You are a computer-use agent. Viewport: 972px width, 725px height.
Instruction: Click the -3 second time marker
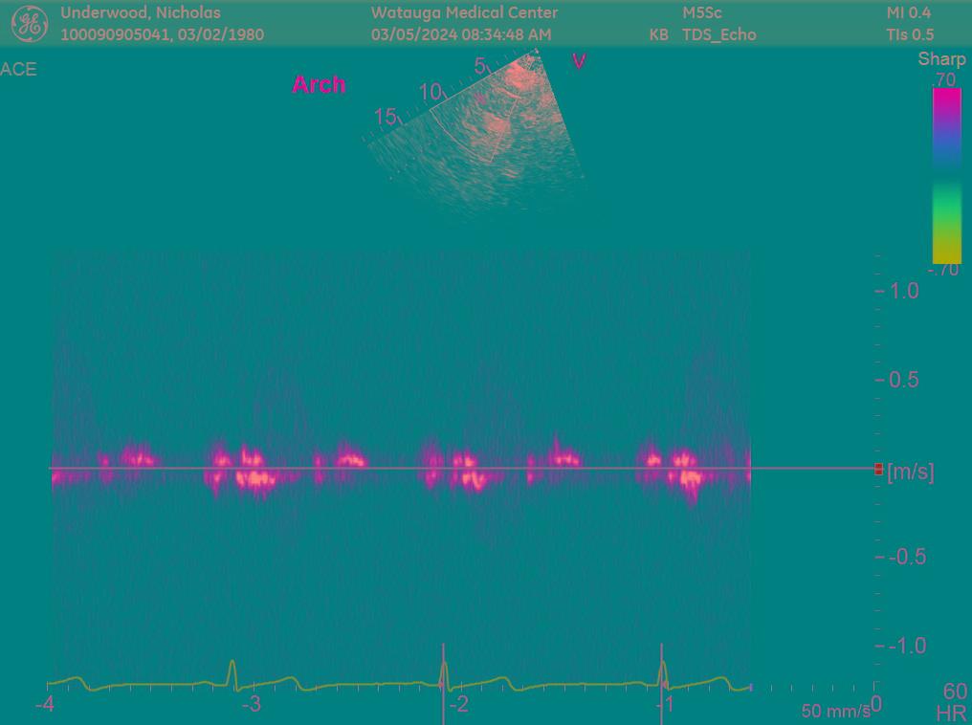[x=250, y=705]
